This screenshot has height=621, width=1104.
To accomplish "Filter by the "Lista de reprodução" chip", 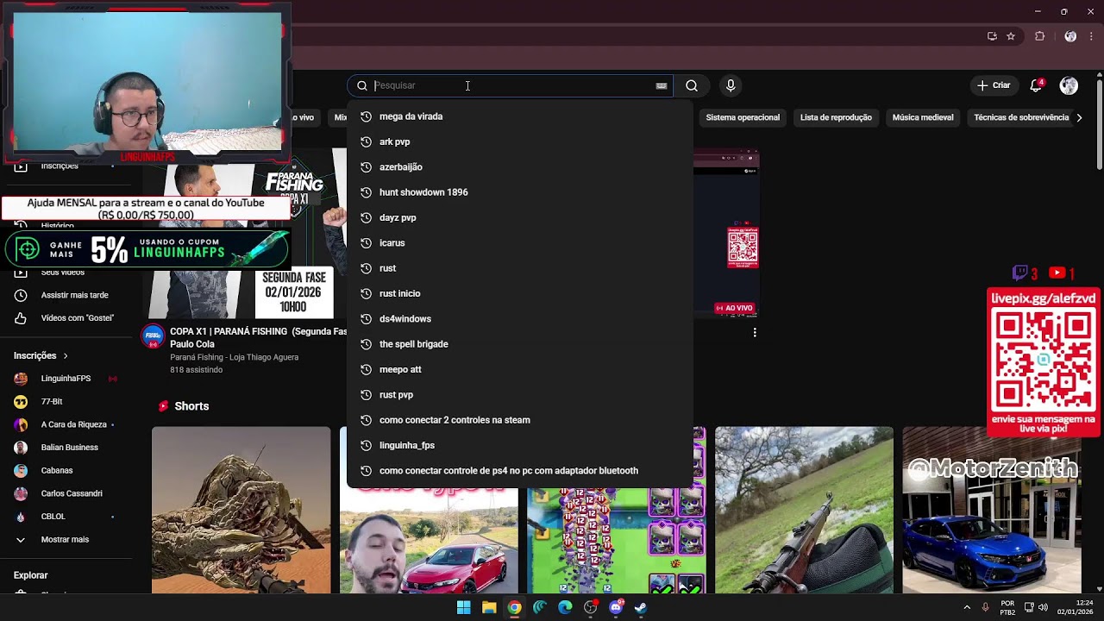I will coord(836,117).
